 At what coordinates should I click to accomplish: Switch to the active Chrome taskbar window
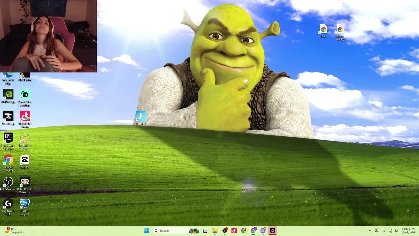[253, 231]
